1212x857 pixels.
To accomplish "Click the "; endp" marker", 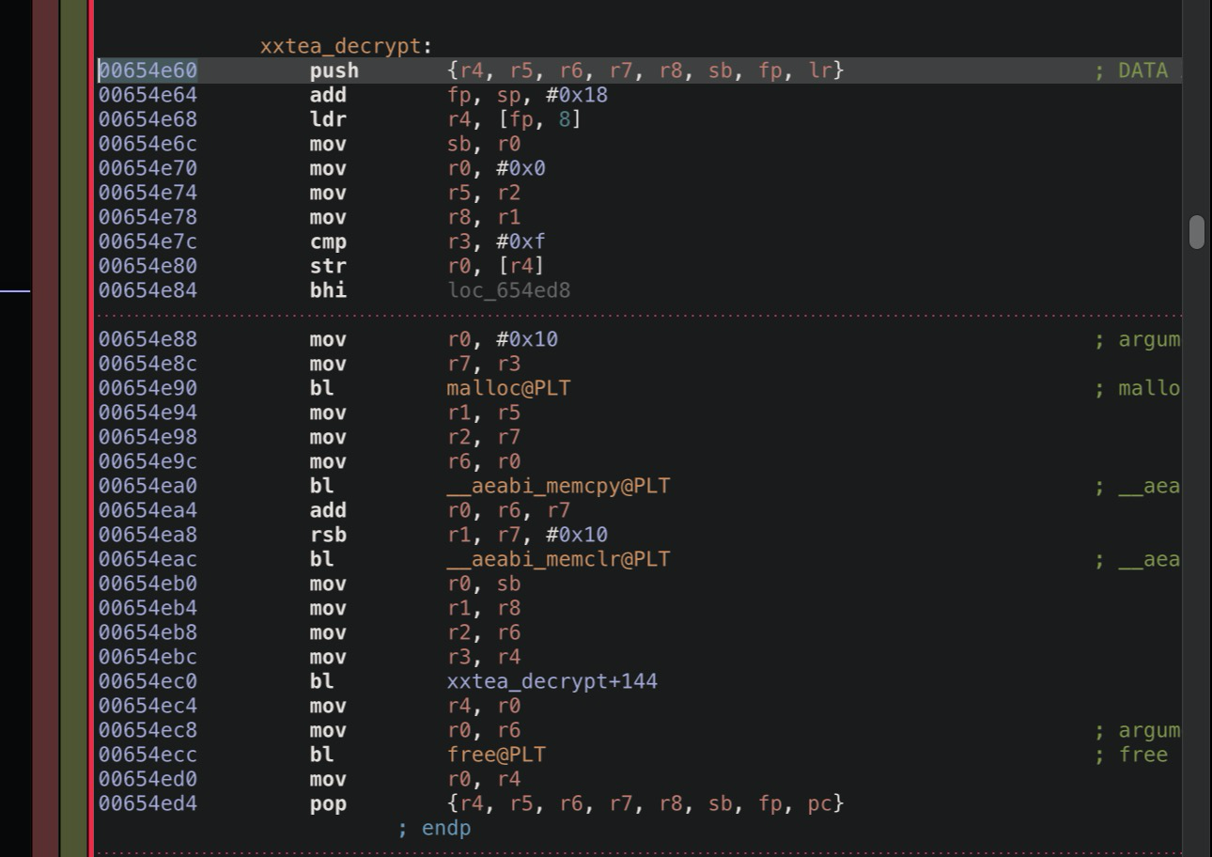I will (434, 828).
